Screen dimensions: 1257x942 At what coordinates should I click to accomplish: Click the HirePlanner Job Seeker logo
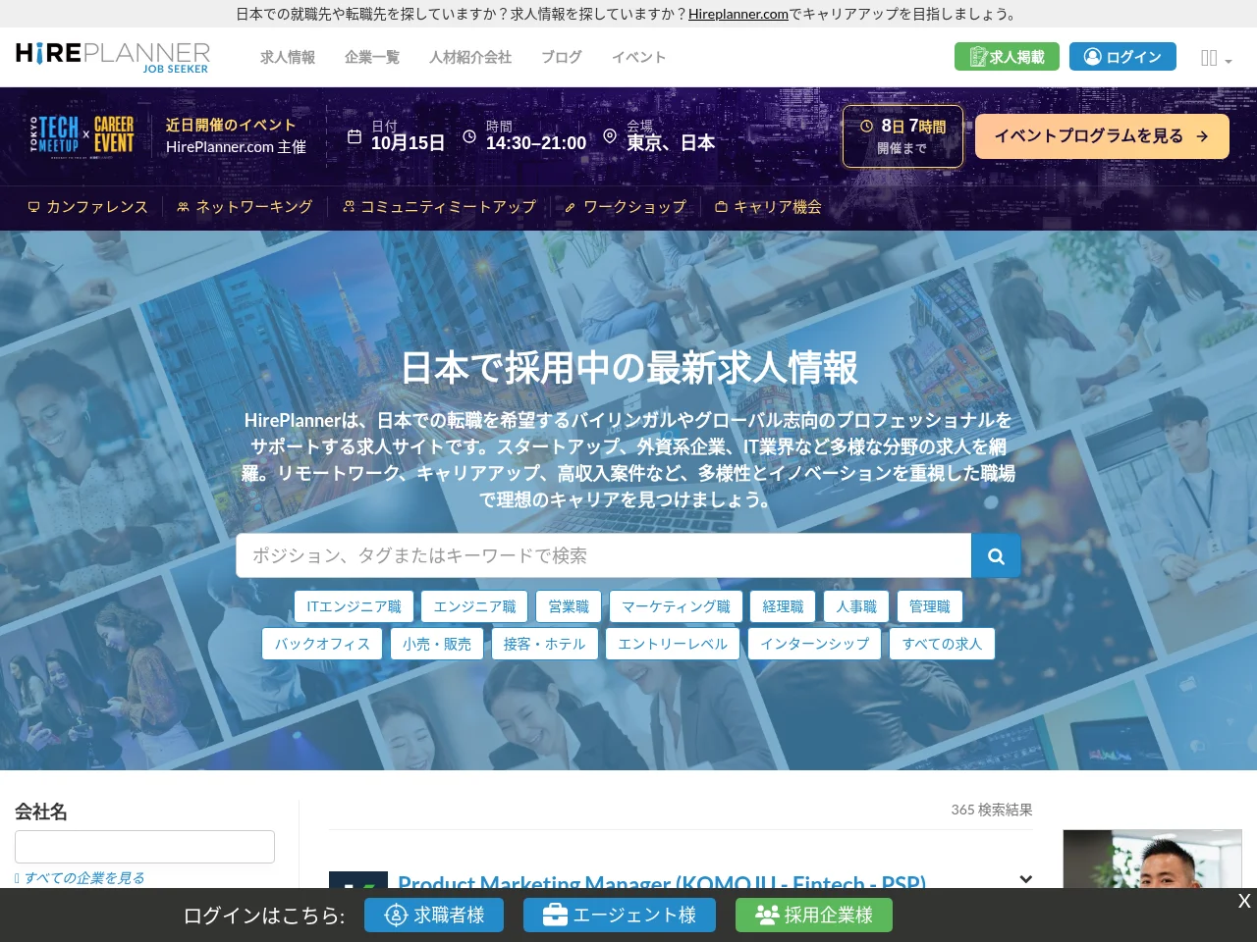click(x=113, y=57)
